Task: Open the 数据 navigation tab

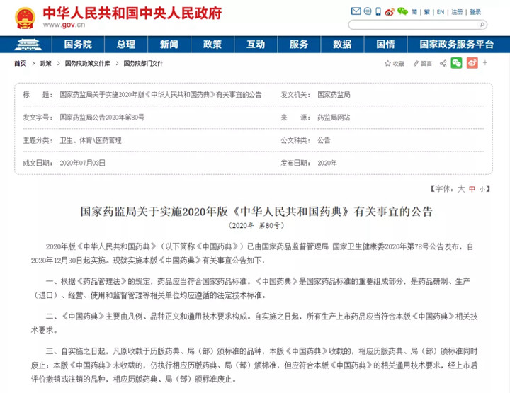Action: [x=342, y=45]
